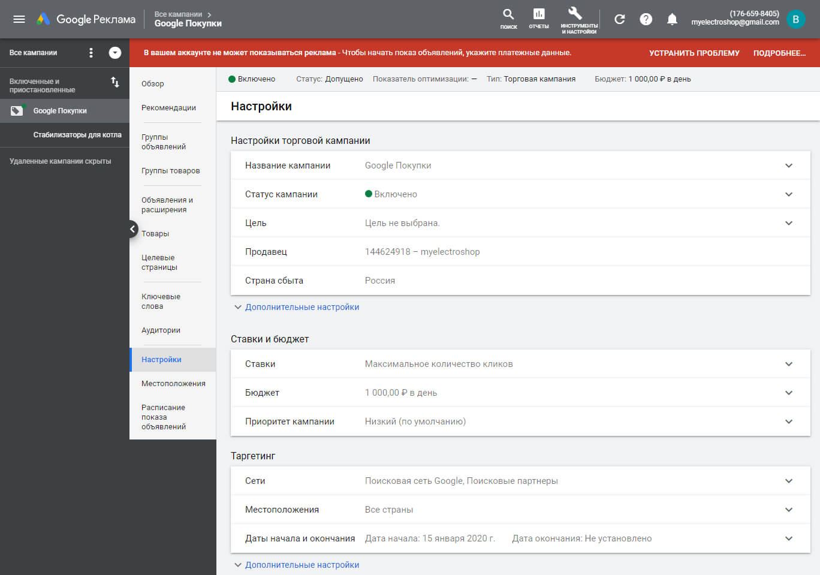820x575 pixels.
Task: Click the sort arrows icon in sidebar
Action: point(115,82)
